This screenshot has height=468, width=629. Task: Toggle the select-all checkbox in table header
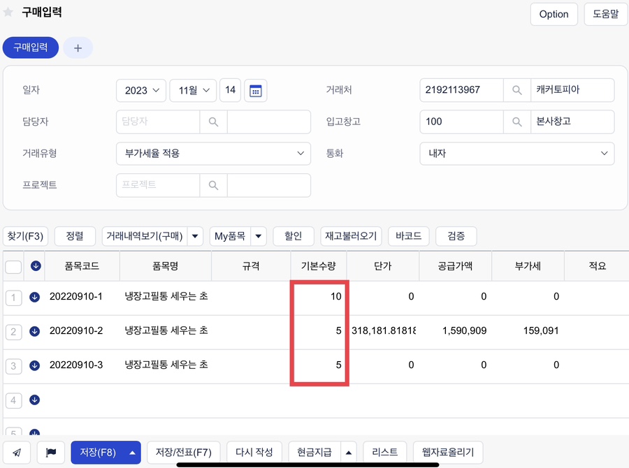(x=13, y=267)
